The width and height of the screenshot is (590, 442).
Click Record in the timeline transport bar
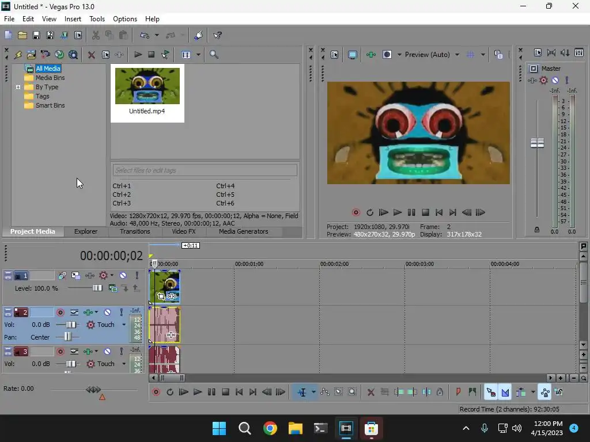[x=156, y=393]
